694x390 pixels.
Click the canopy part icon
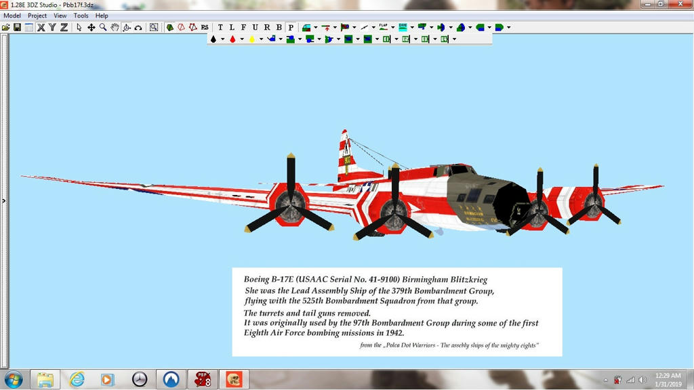point(306,27)
